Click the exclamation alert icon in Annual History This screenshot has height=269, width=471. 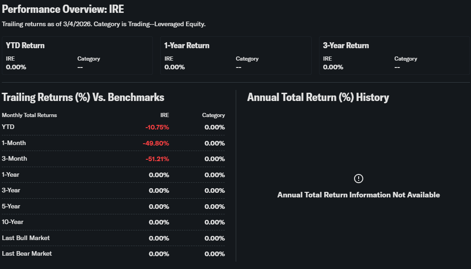pos(359,179)
